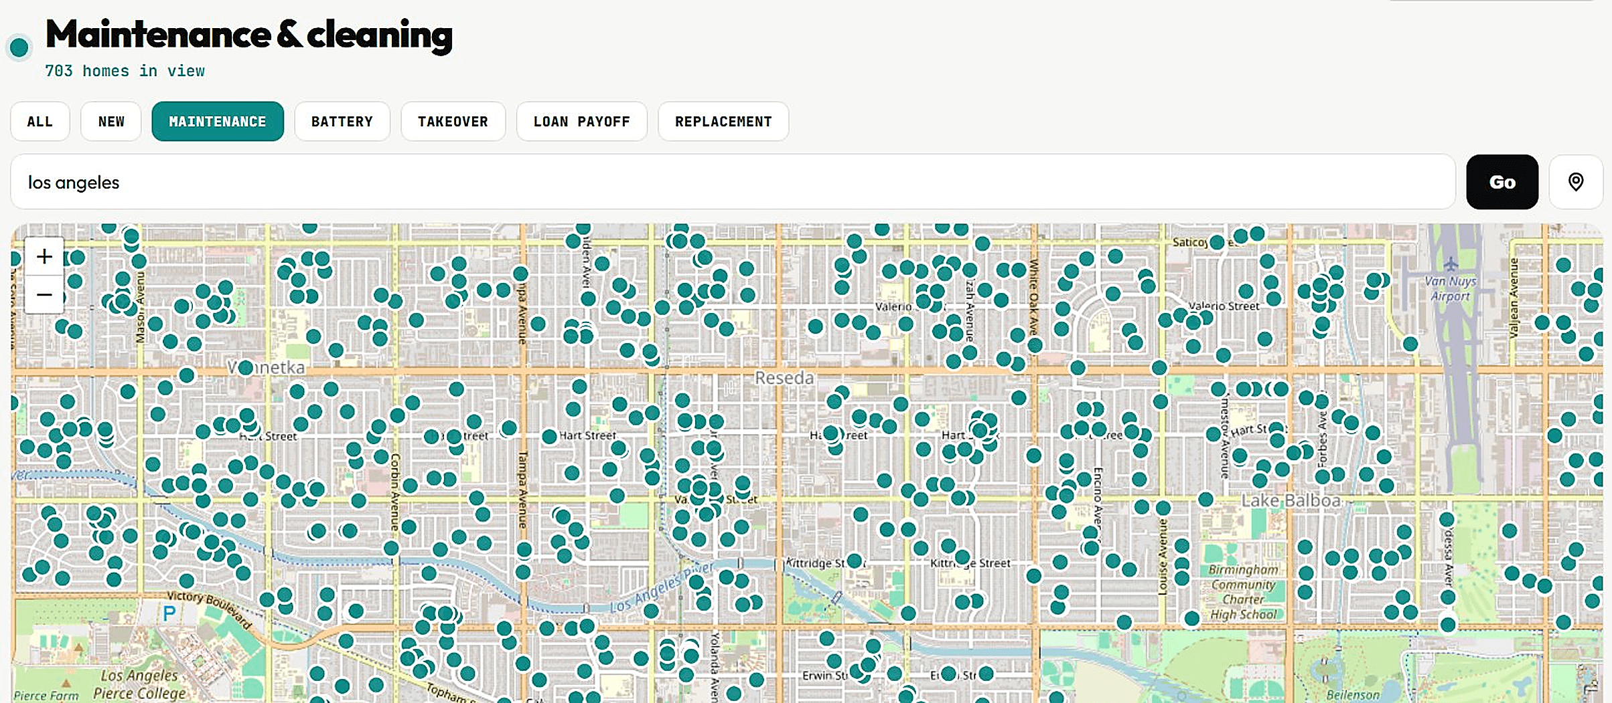Screen dimensions: 1612x703
Task: Click the Corbin Avenue street label
Action: coord(395,493)
